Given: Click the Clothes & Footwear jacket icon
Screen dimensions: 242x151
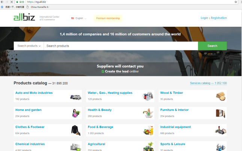Looking at the screenshot, I should 76,130.
